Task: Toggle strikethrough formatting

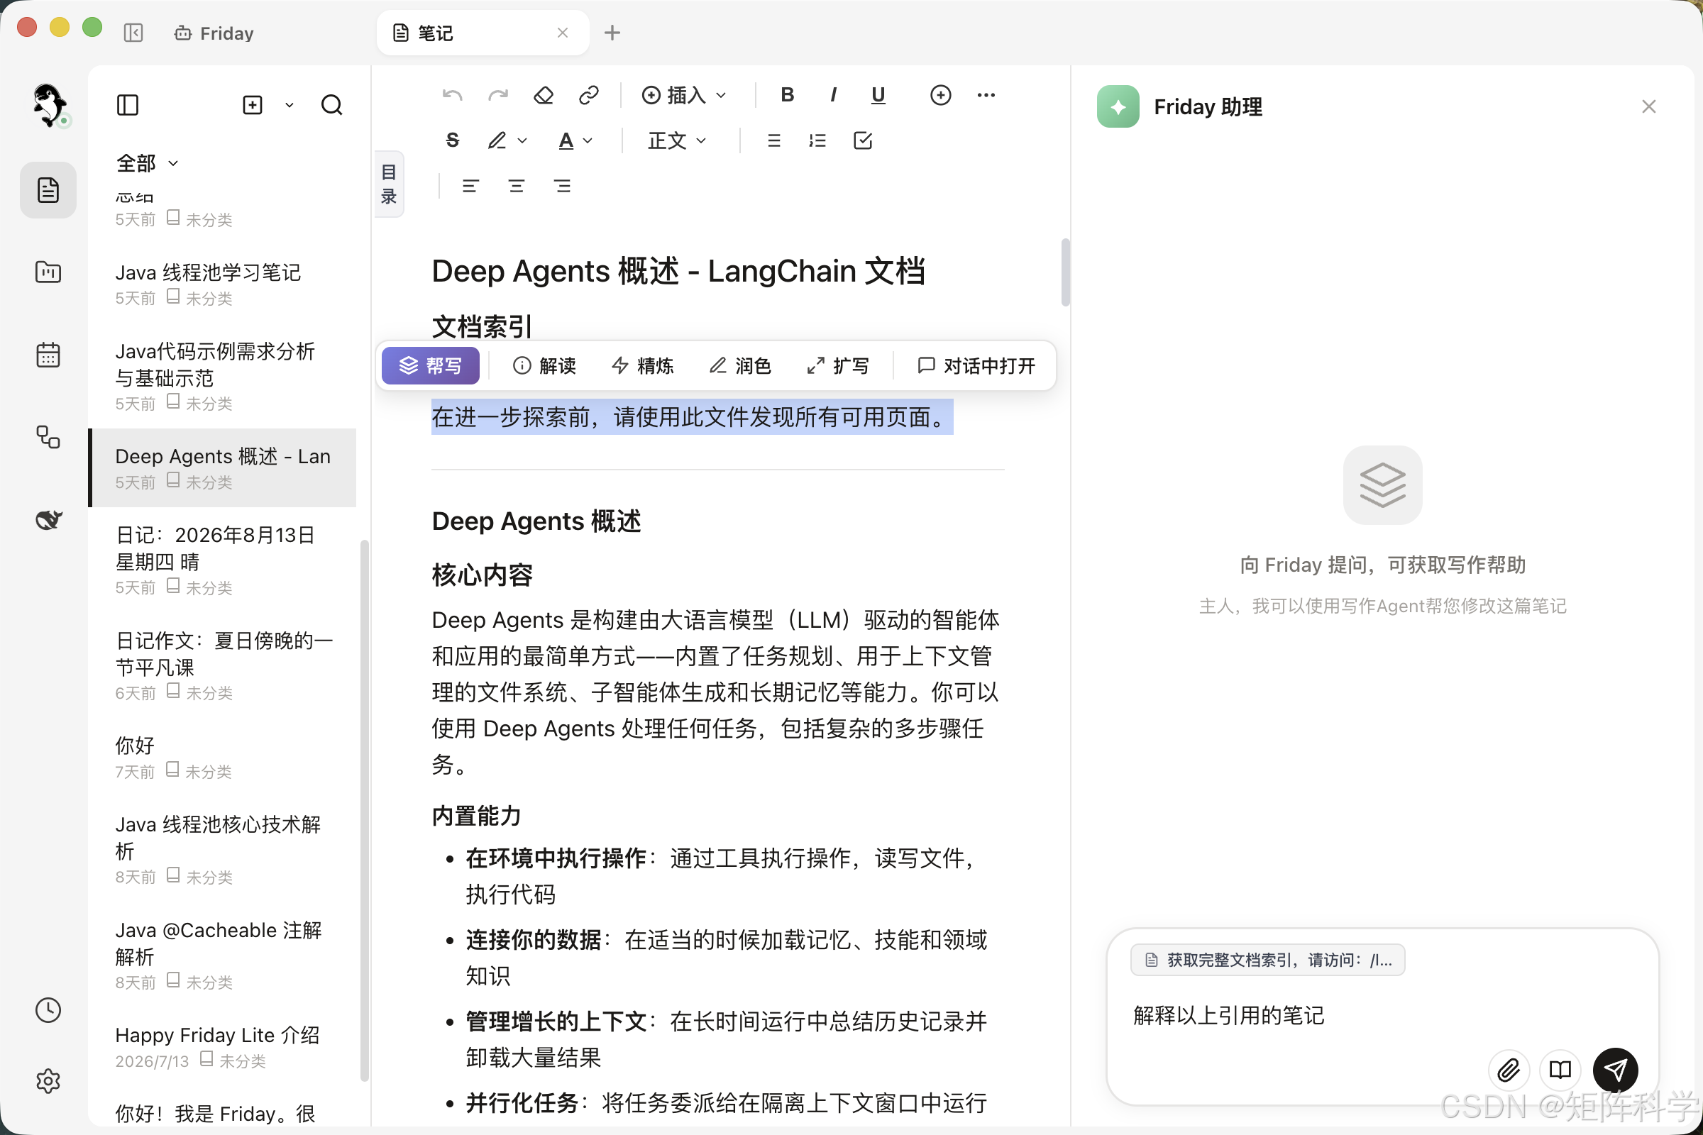Action: click(453, 140)
